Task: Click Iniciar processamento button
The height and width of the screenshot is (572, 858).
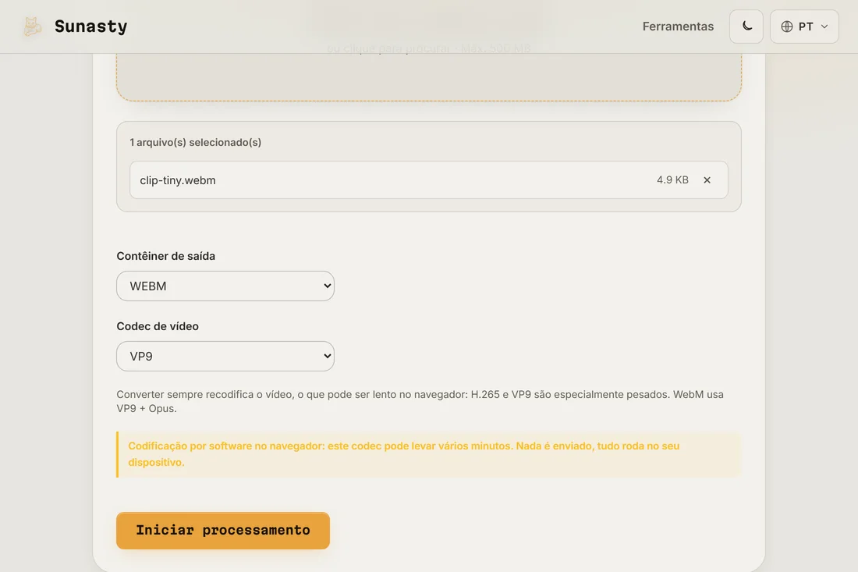Action: 223,531
